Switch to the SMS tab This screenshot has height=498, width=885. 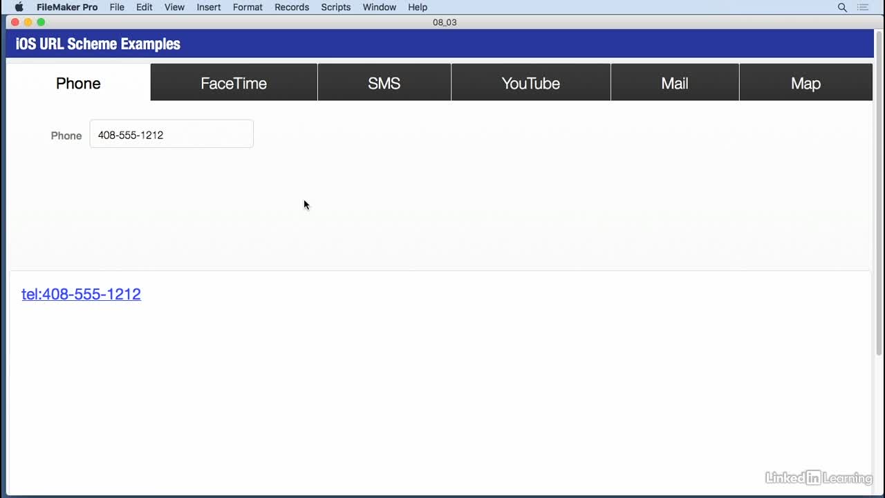pos(384,83)
